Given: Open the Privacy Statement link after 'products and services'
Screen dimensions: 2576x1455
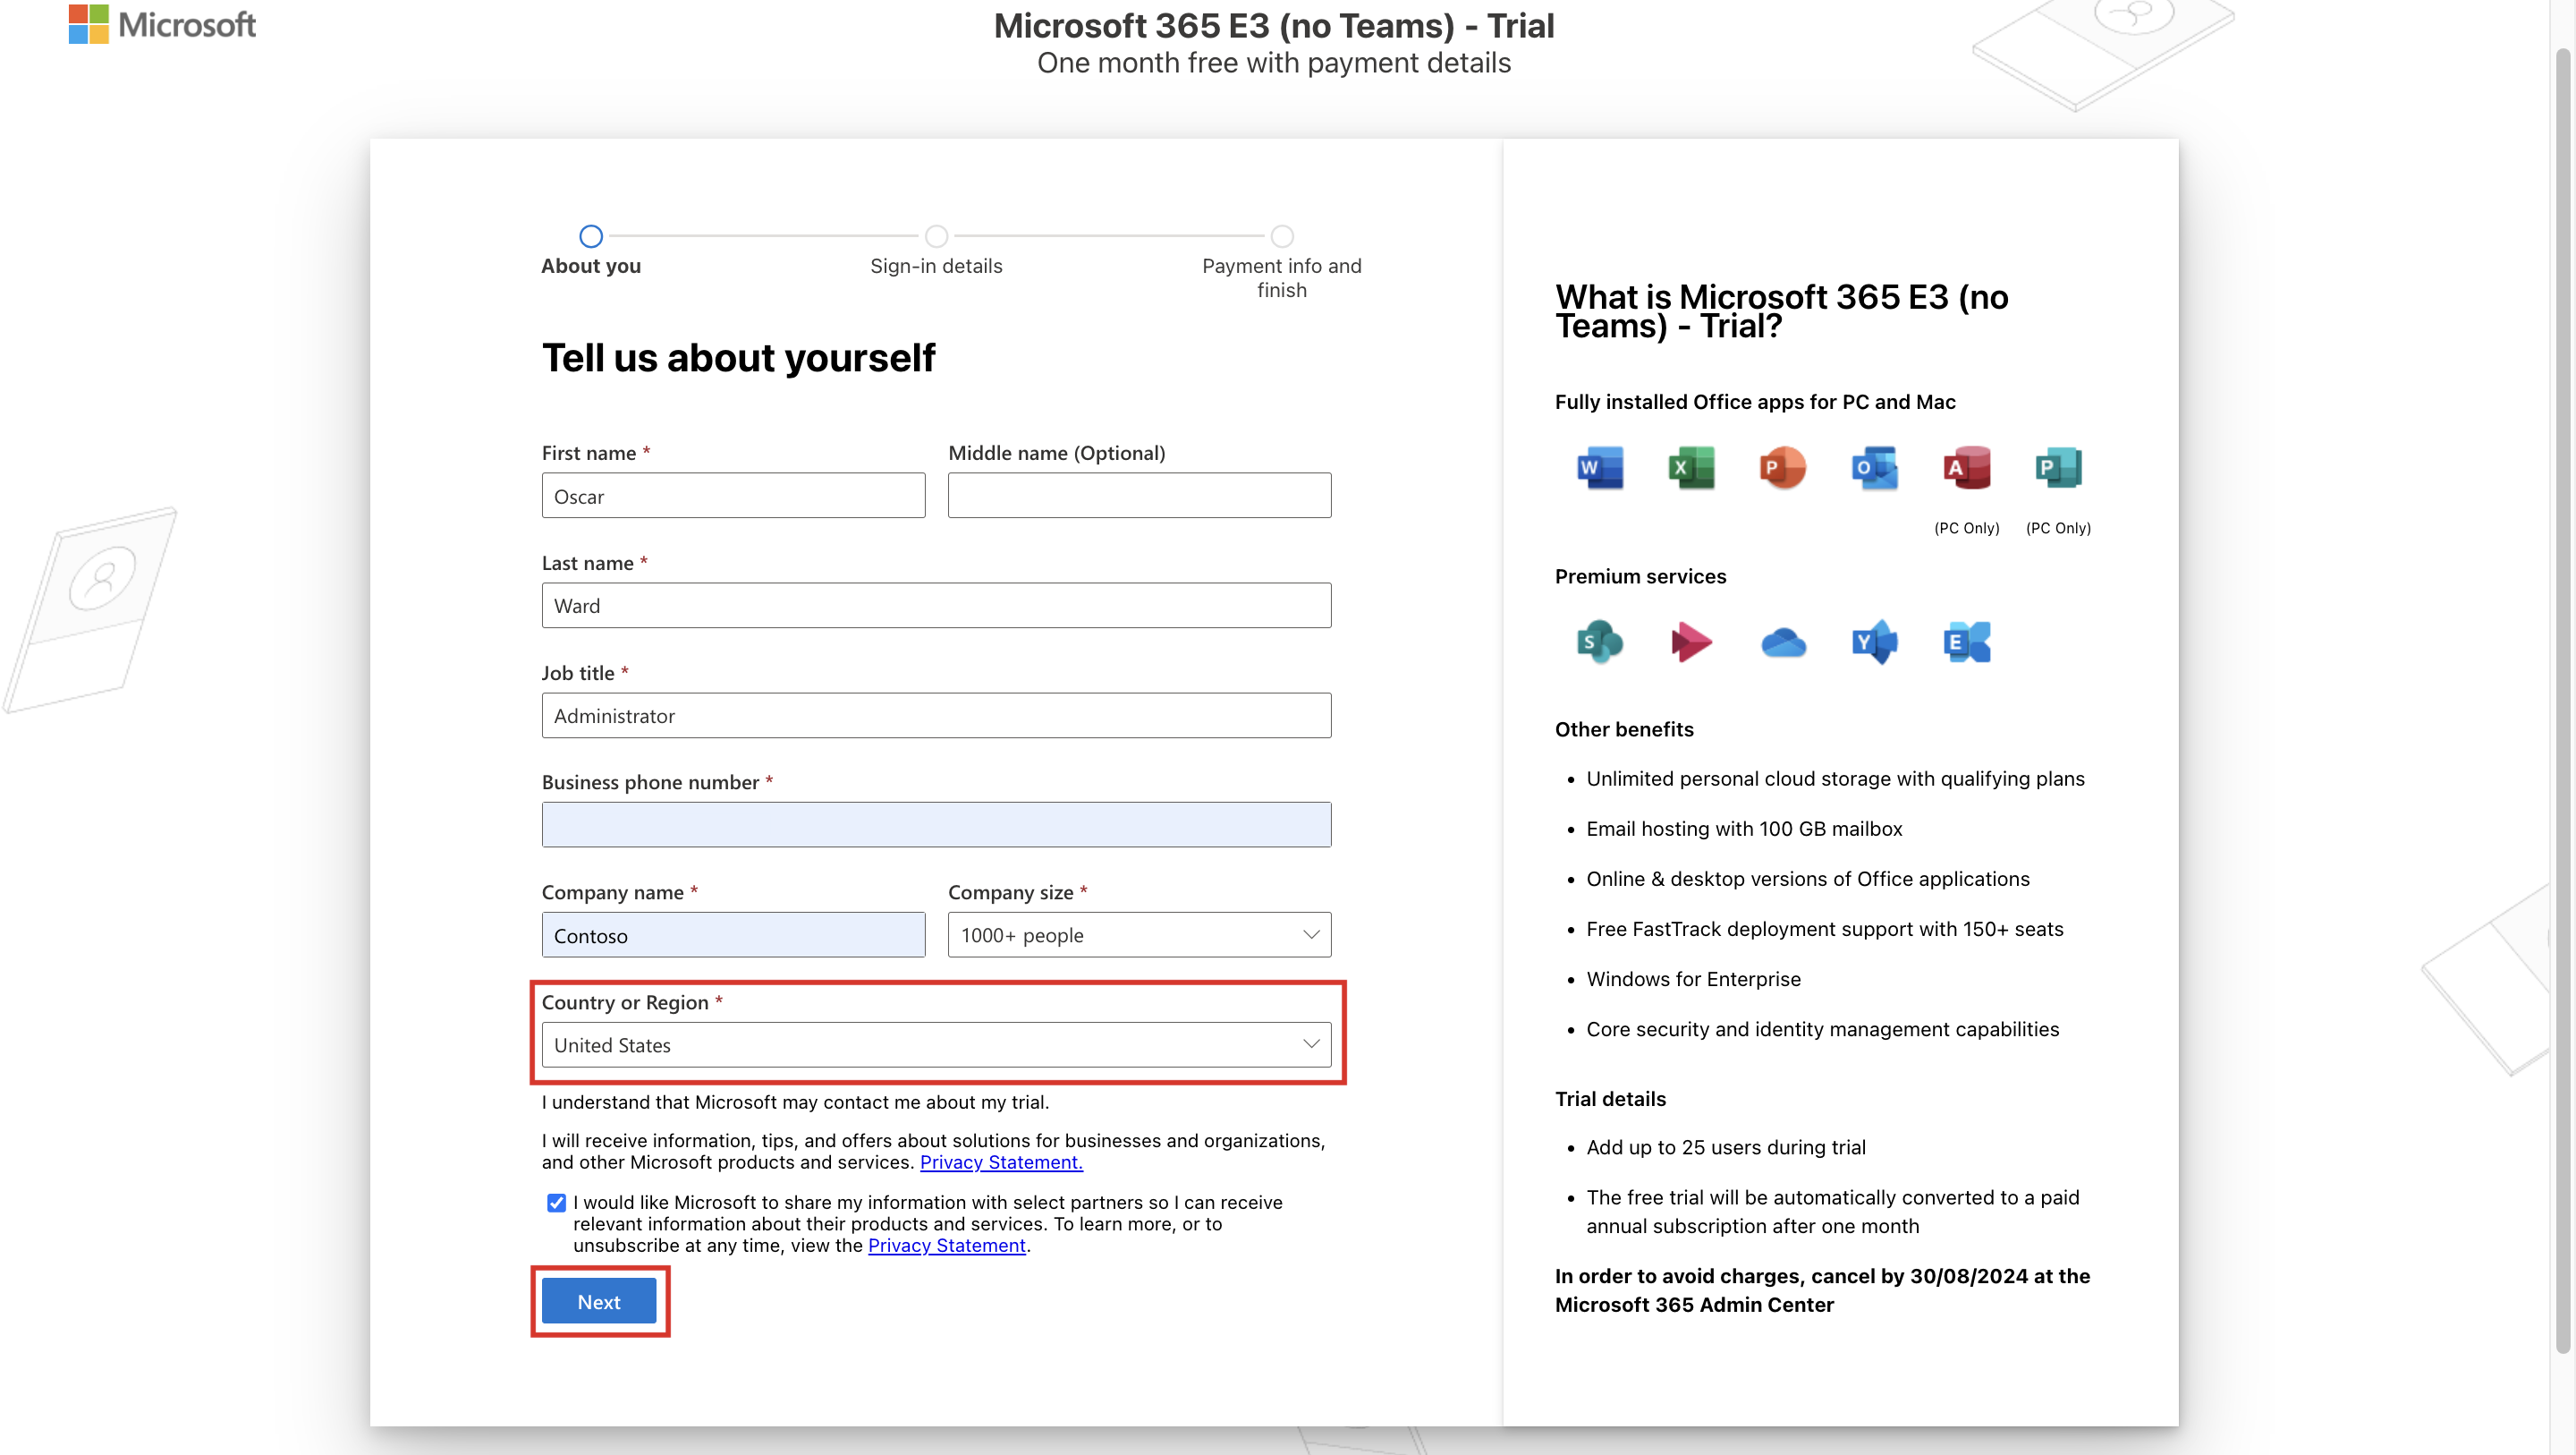Looking at the screenshot, I should [x=1001, y=1161].
